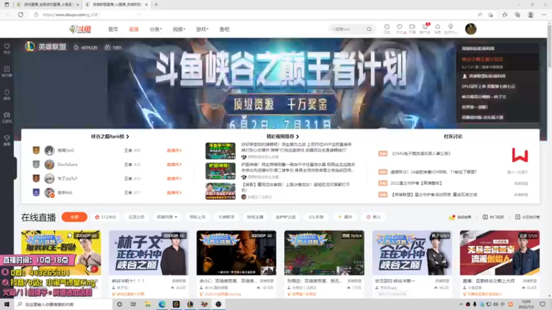Select the 新人 filter pill
This screenshot has width=552, height=310.
coord(374,217)
